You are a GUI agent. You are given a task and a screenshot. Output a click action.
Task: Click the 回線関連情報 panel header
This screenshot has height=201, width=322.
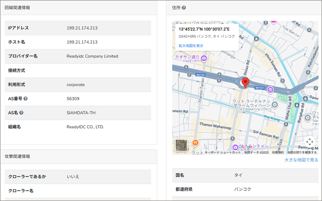click(x=17, y=8)
